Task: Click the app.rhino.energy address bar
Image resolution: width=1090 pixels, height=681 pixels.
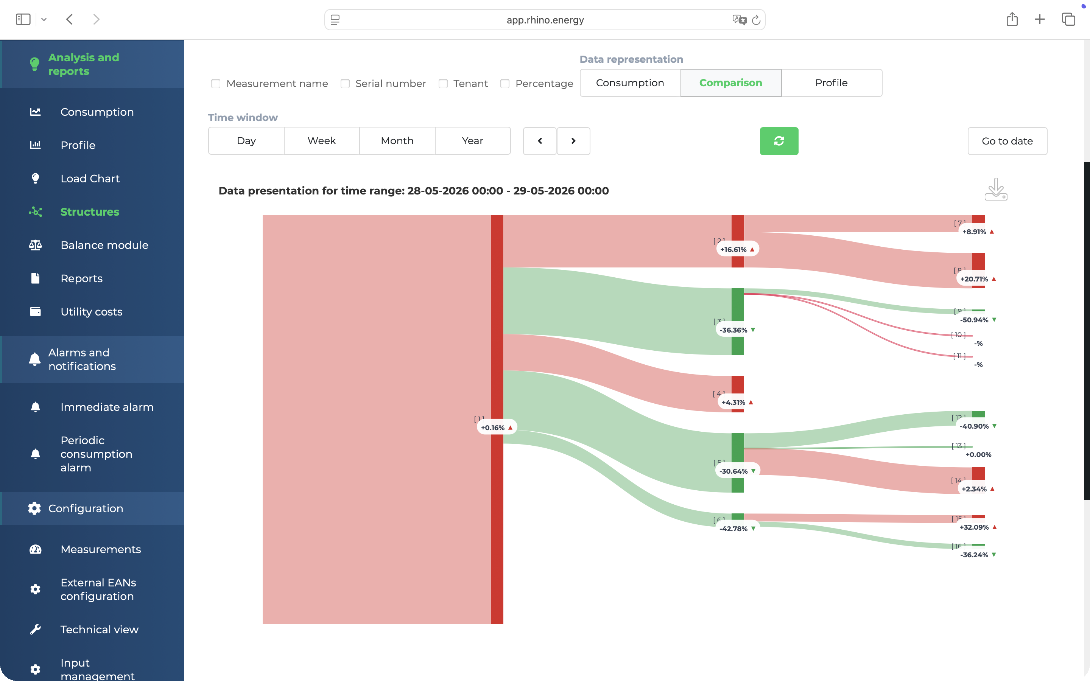Action: (545, 20)
